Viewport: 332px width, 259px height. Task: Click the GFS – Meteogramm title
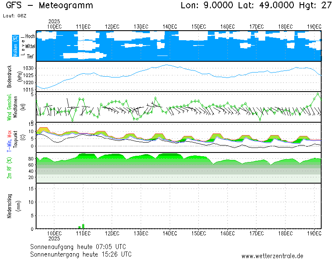click(49, 6)
